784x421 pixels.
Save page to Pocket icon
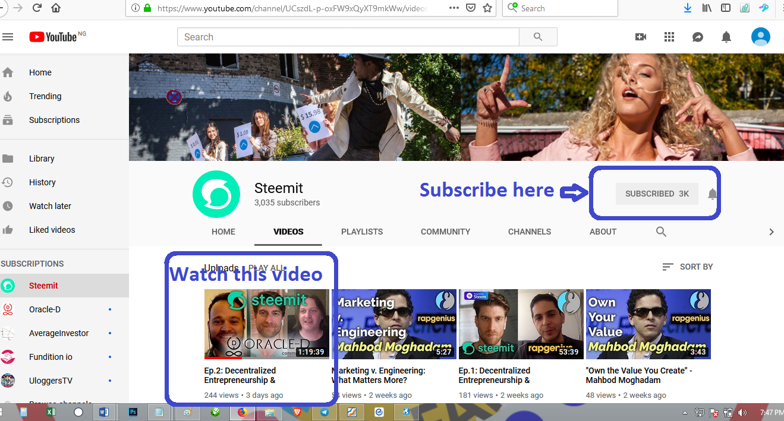[x=471, y=8]
